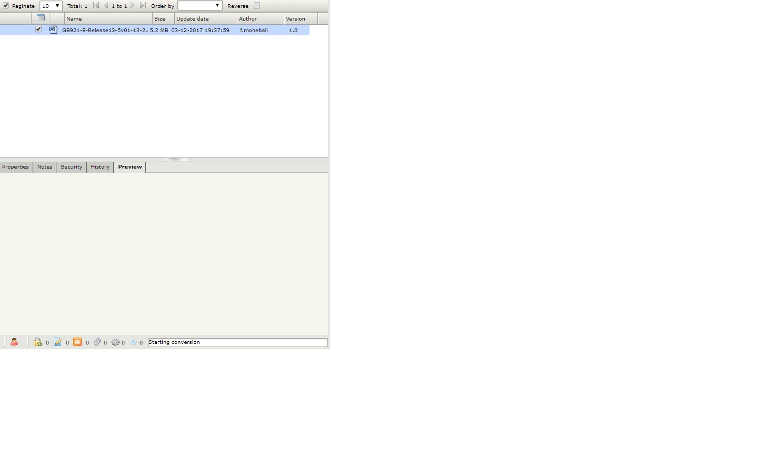The image size is (758, 474).
Task: Select the lock permissions icon in status bar
Action: click(38, 342)
